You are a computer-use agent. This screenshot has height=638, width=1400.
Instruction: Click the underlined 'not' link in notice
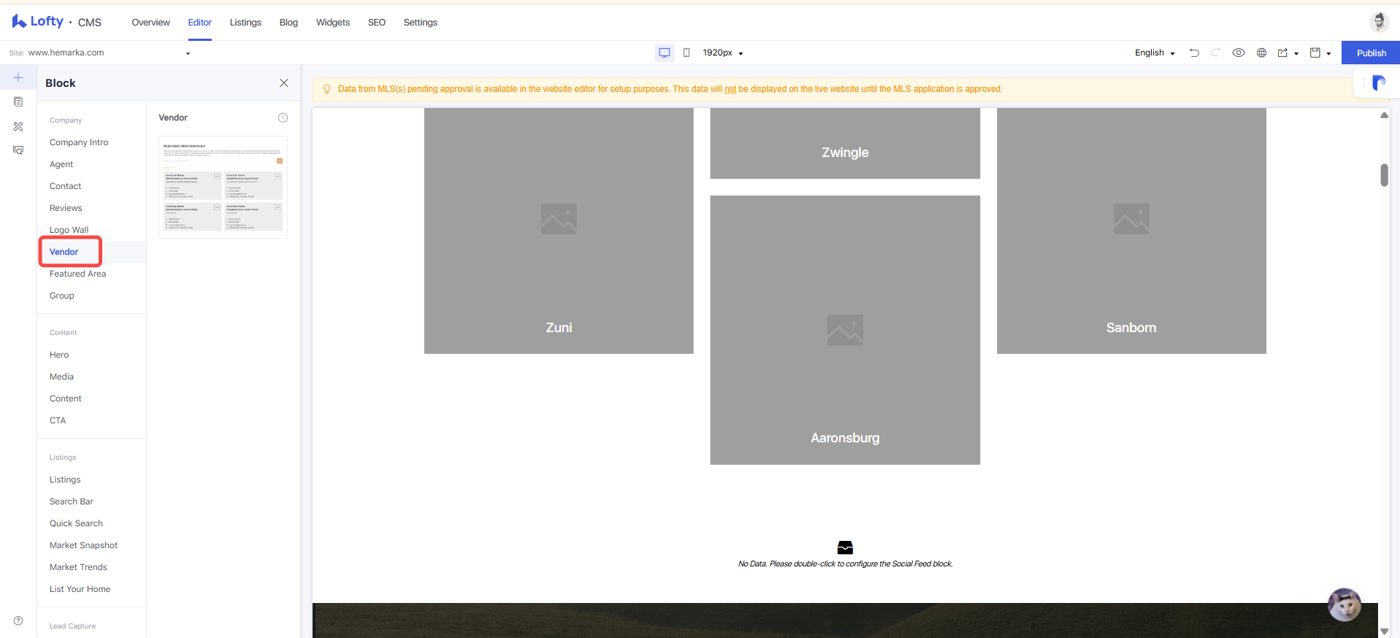click(x=730, y=89)
